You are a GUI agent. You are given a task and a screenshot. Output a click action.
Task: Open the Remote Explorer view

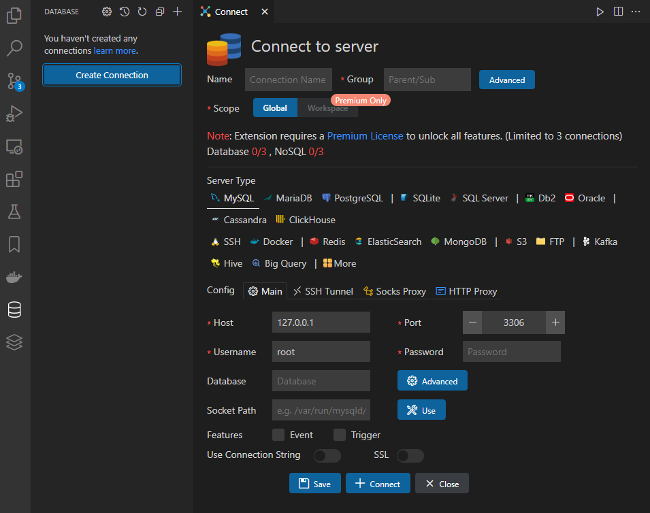[14, 146]
